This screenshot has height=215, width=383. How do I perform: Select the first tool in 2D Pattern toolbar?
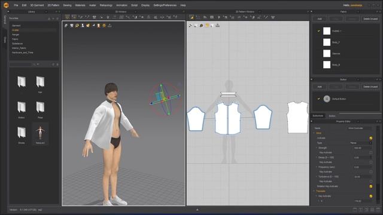[191, 17]
